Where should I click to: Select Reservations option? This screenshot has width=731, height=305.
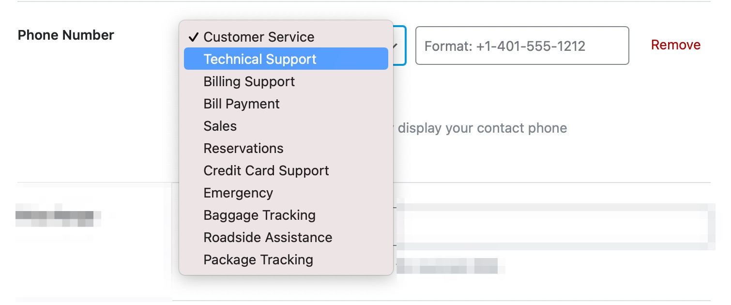pos(286,148)
